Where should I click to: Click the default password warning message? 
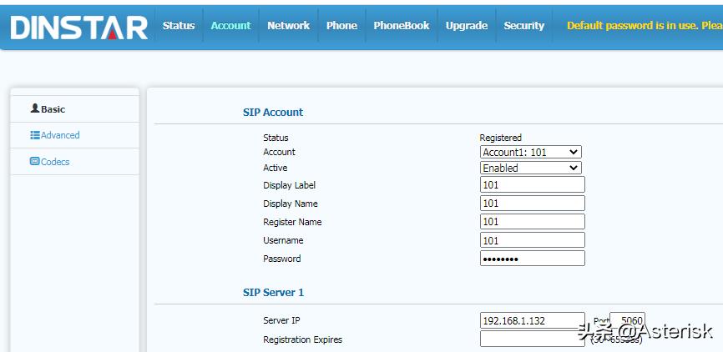tap(645, 26)
